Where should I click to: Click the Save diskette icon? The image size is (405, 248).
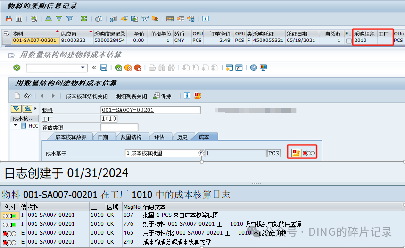click(104, 68)
